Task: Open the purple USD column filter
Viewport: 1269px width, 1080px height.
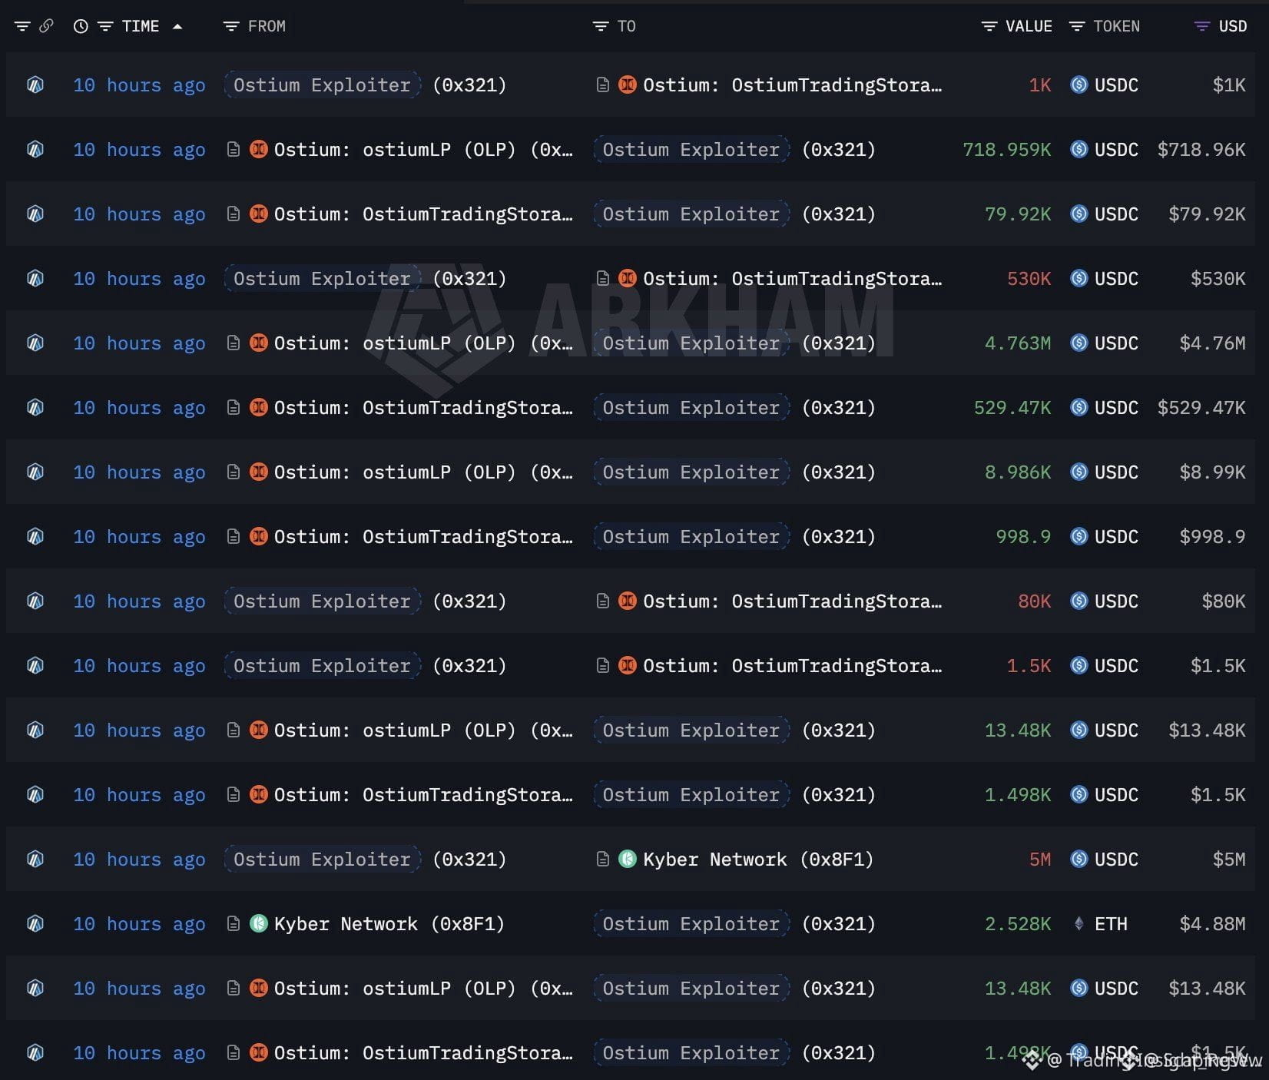Action: [1202, 26]
